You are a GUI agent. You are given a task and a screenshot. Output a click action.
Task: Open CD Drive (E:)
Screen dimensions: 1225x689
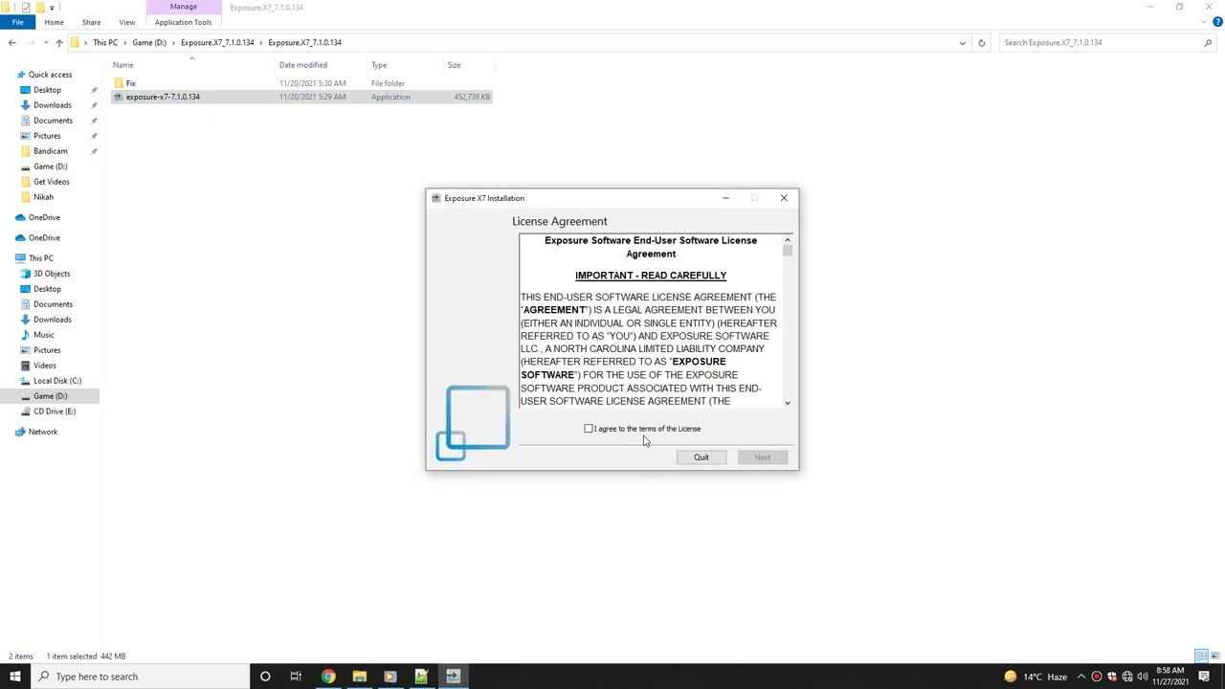click(55, 411)
